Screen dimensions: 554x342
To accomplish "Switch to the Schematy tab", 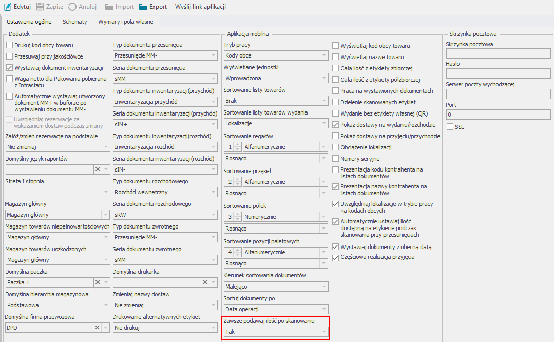I will coord(74,22).
